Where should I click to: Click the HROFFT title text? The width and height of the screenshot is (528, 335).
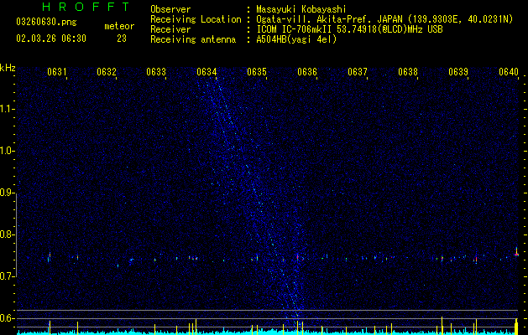pos(86,7)
